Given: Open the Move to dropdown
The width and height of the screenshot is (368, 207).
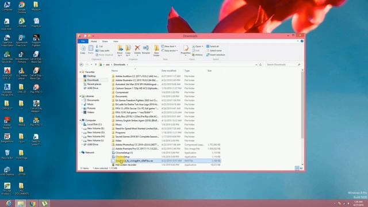Looking at the screenshot, I should tap(120, 51).
